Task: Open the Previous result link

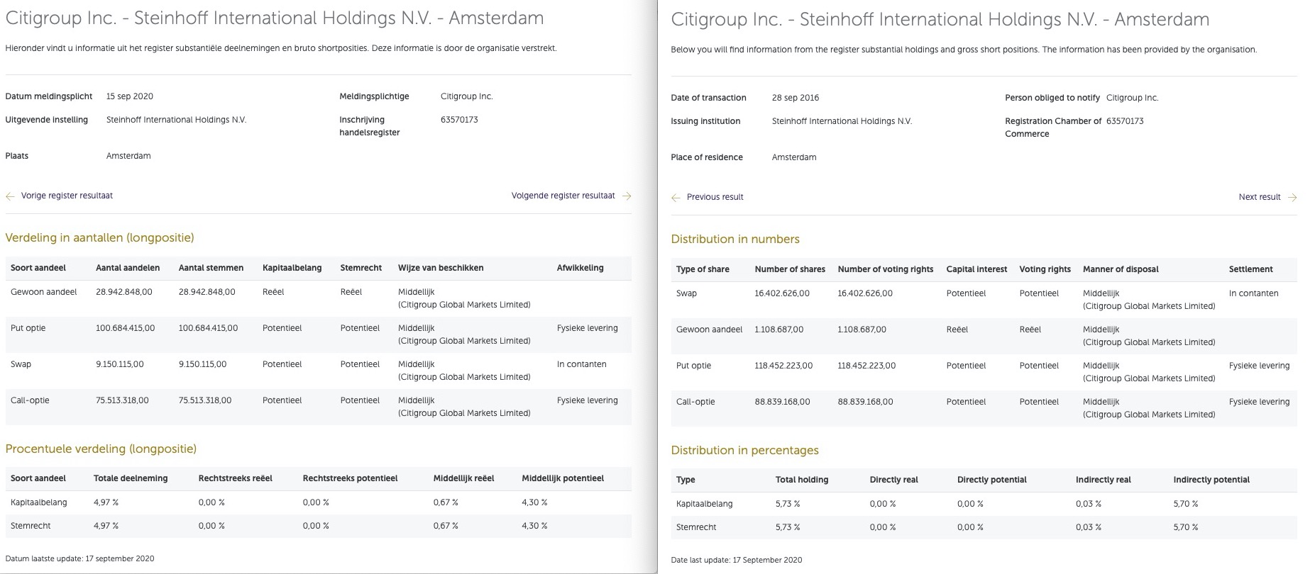Action: [x=715, y=197]
